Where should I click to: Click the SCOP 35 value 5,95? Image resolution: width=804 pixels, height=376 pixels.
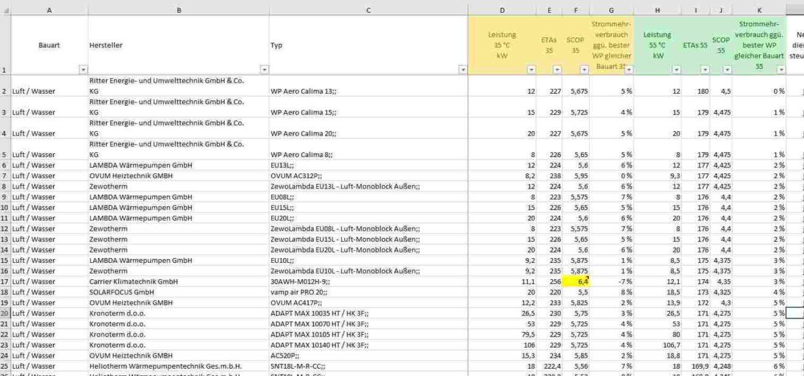pos(576,176)
